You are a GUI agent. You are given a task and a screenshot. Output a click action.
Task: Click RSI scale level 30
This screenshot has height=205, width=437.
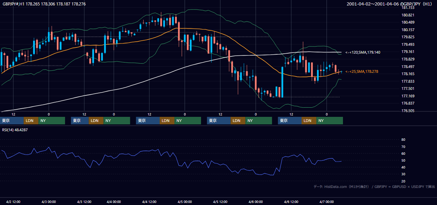(x=403, y=174)
